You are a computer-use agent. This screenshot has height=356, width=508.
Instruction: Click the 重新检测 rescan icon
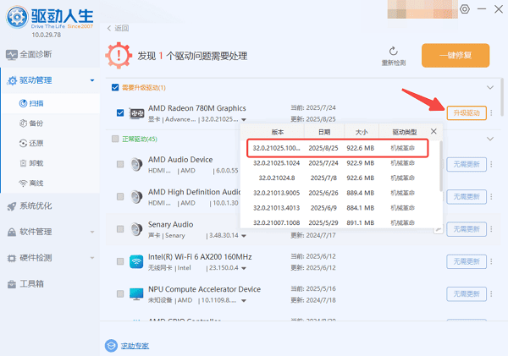394,52
